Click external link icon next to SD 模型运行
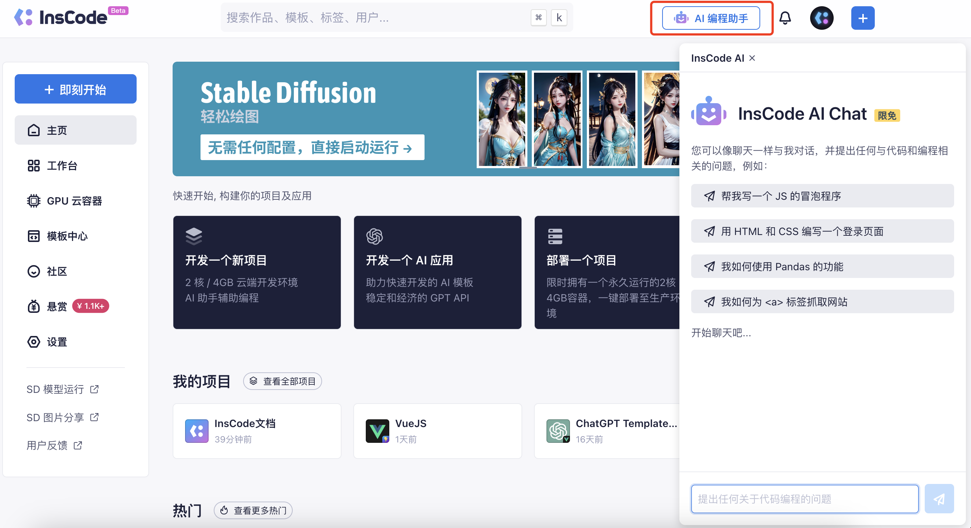 [94, 389]
